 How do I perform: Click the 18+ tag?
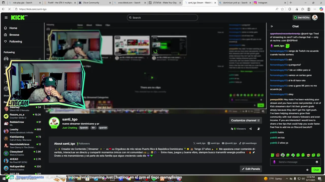(x=93, y=128)
